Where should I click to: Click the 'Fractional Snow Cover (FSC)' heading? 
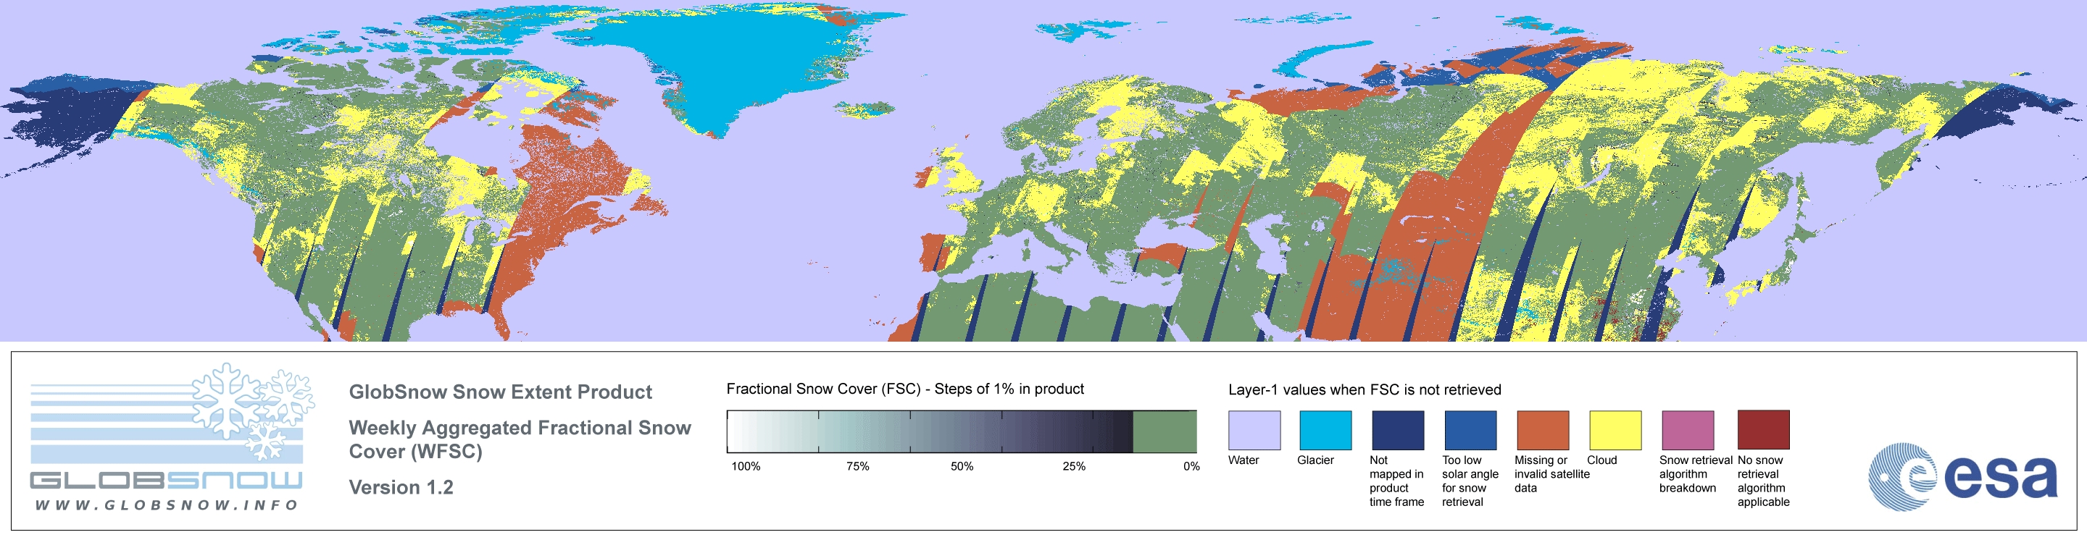905,389
